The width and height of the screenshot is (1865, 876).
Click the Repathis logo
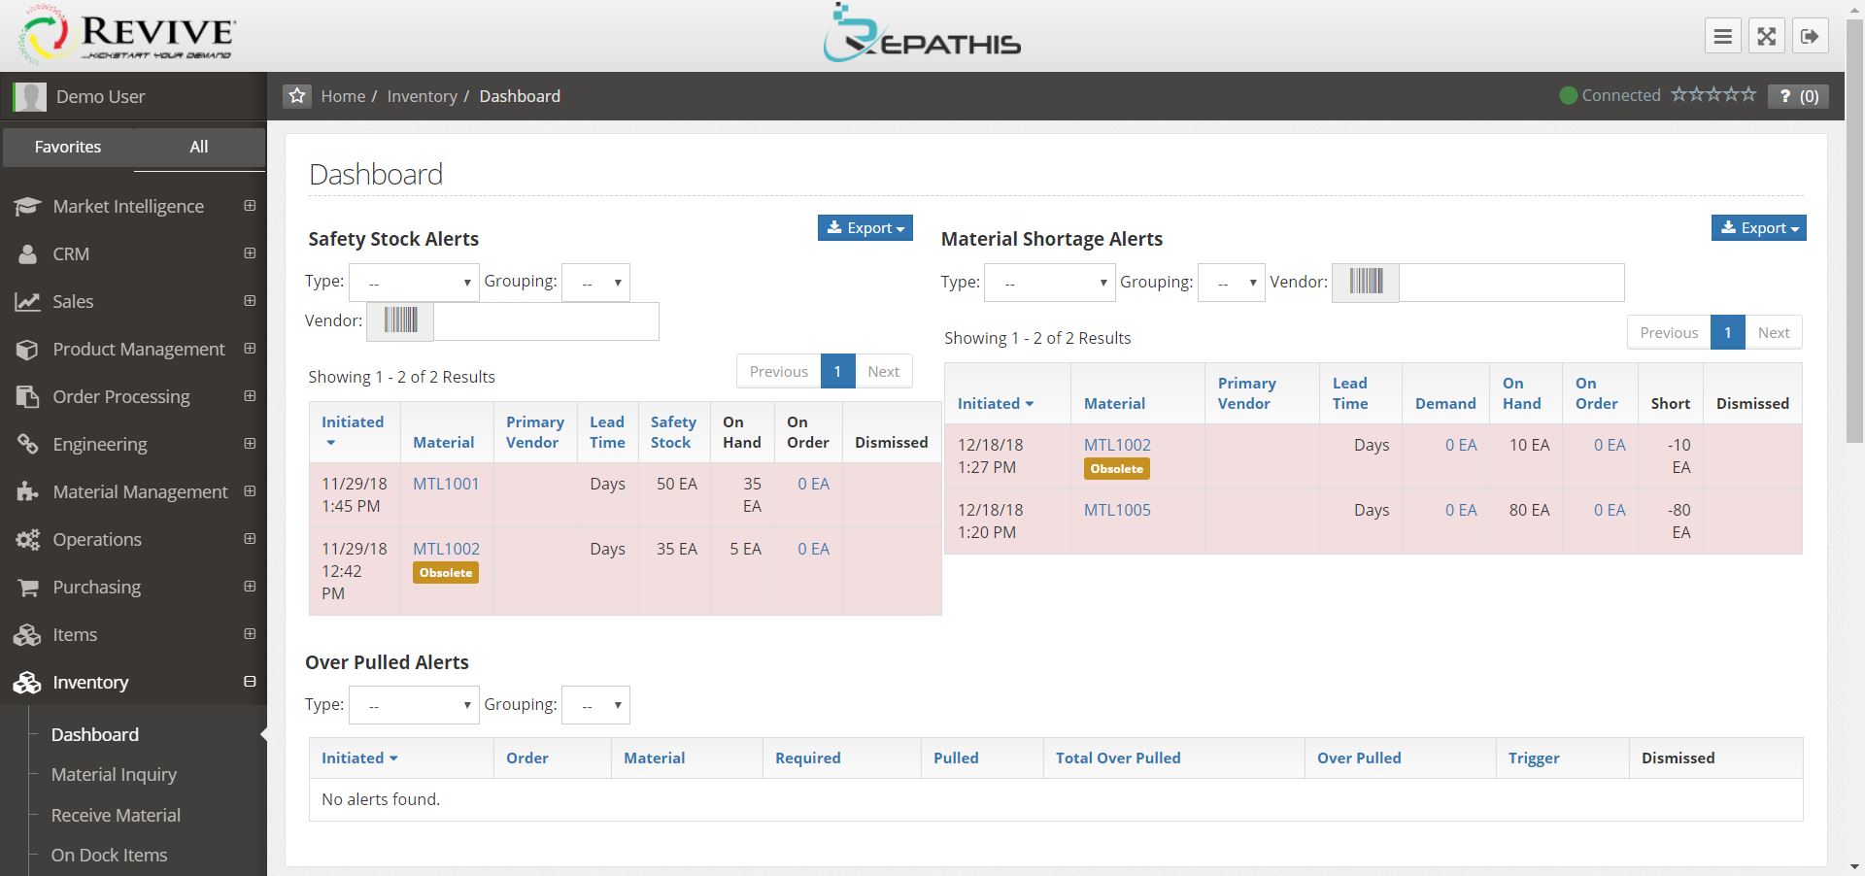click(x=921, y=33)
